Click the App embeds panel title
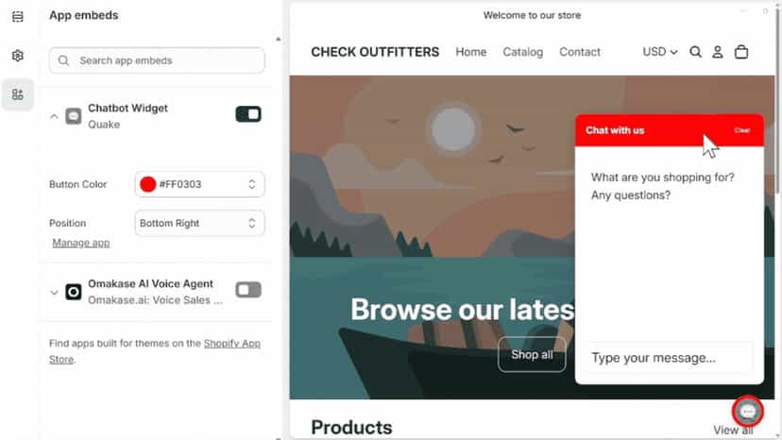 coord(84,15)
